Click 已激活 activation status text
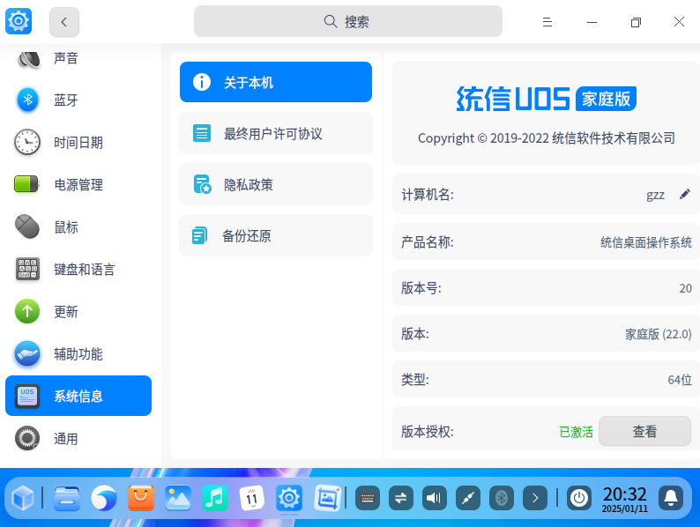700x527 pixels. 576,432
